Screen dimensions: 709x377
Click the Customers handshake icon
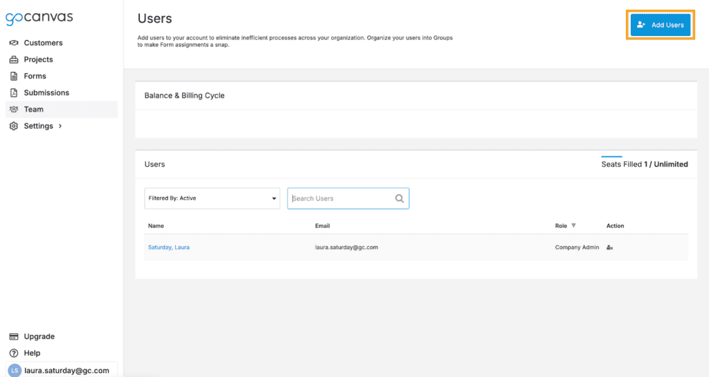[14, 43]
